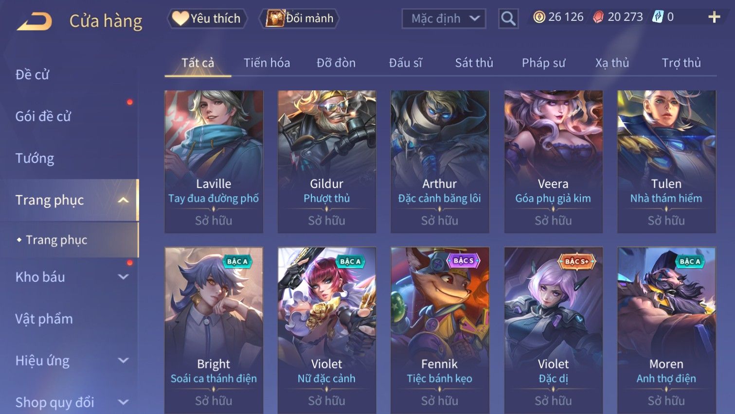Open Fennik Tiệc bánh kẹo skin card
The height and width of the screenshot is (414, 735).
(x=439, y=330)
